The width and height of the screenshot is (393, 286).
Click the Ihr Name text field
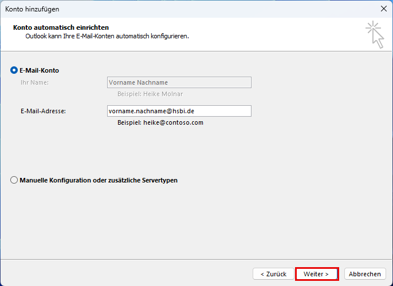click(x=179, y=82)
